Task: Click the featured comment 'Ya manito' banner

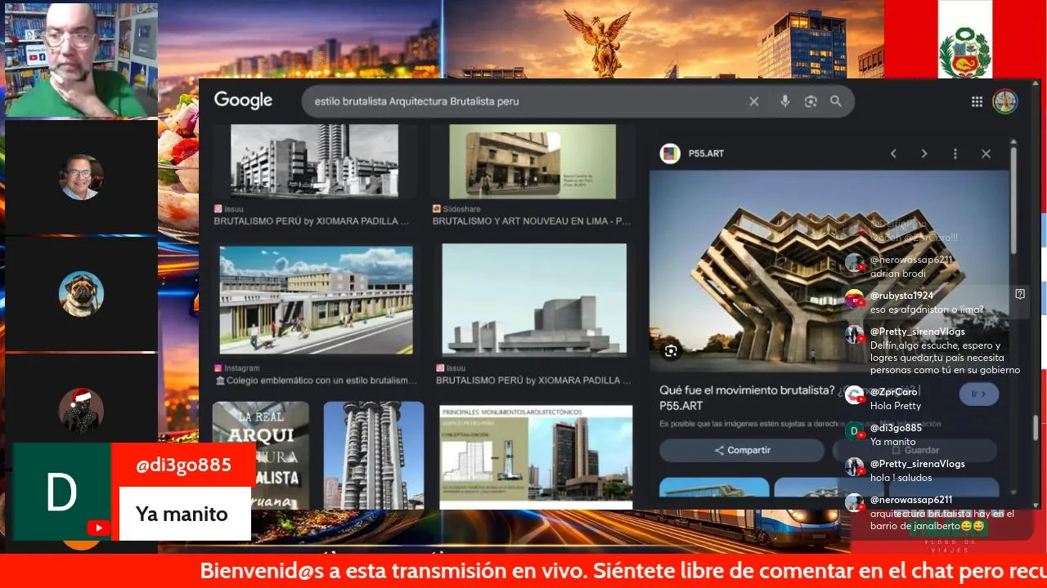Action: point(185,514)
